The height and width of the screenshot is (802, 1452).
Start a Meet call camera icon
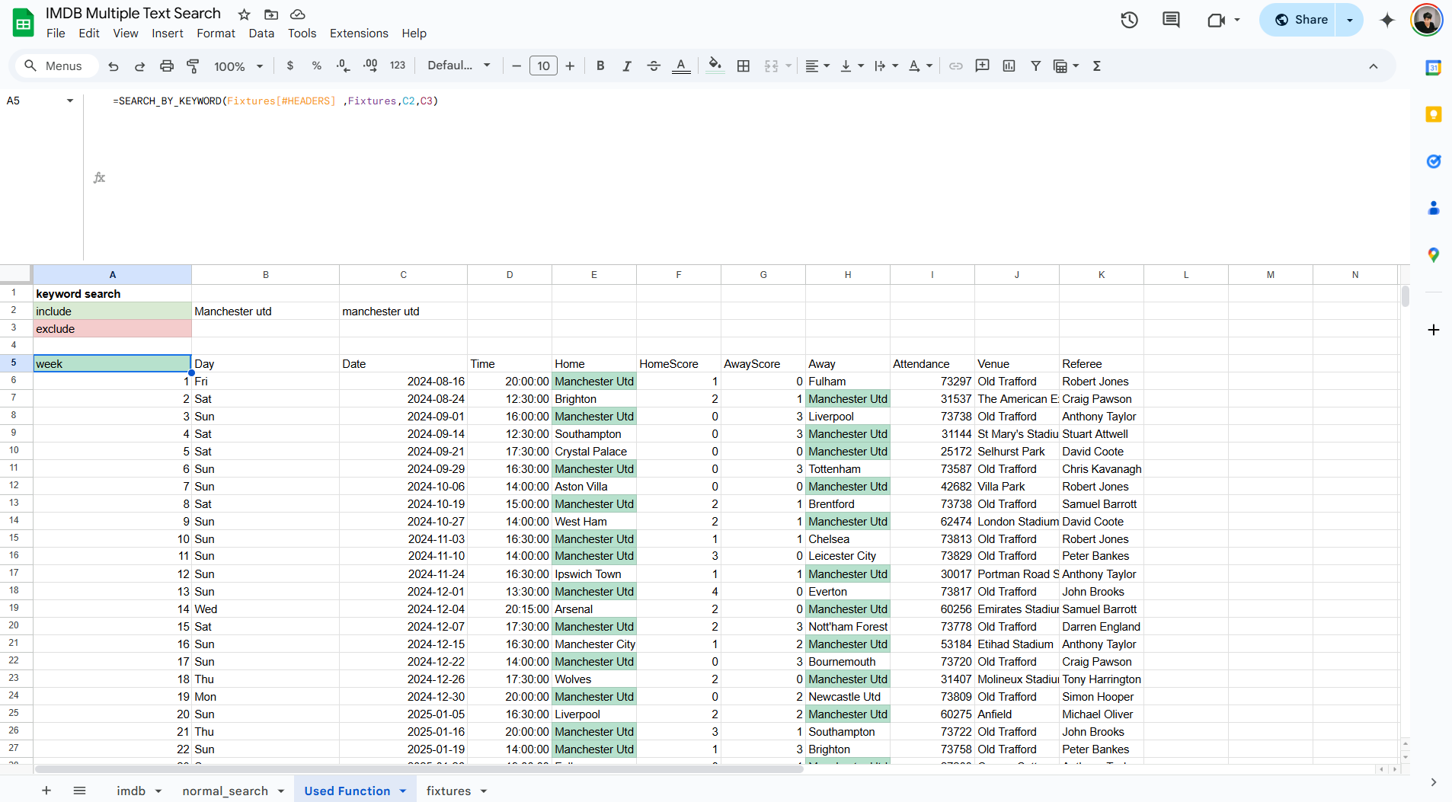(1216, 21)
